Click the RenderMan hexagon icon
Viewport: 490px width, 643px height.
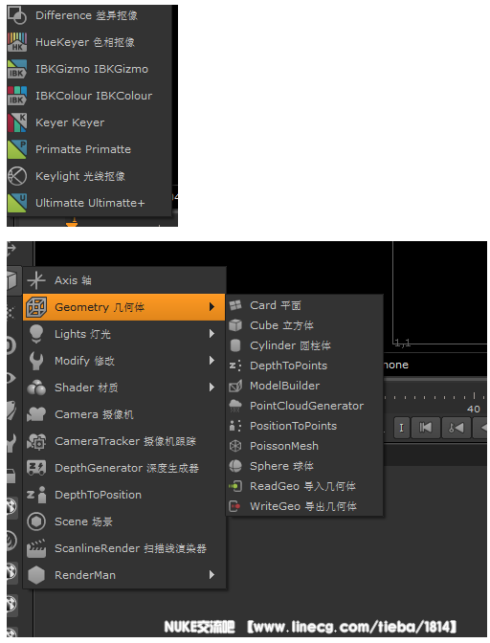[x=36, y=575]
